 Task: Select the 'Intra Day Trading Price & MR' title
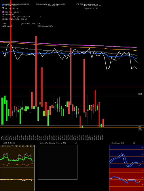tap(53, 143)
